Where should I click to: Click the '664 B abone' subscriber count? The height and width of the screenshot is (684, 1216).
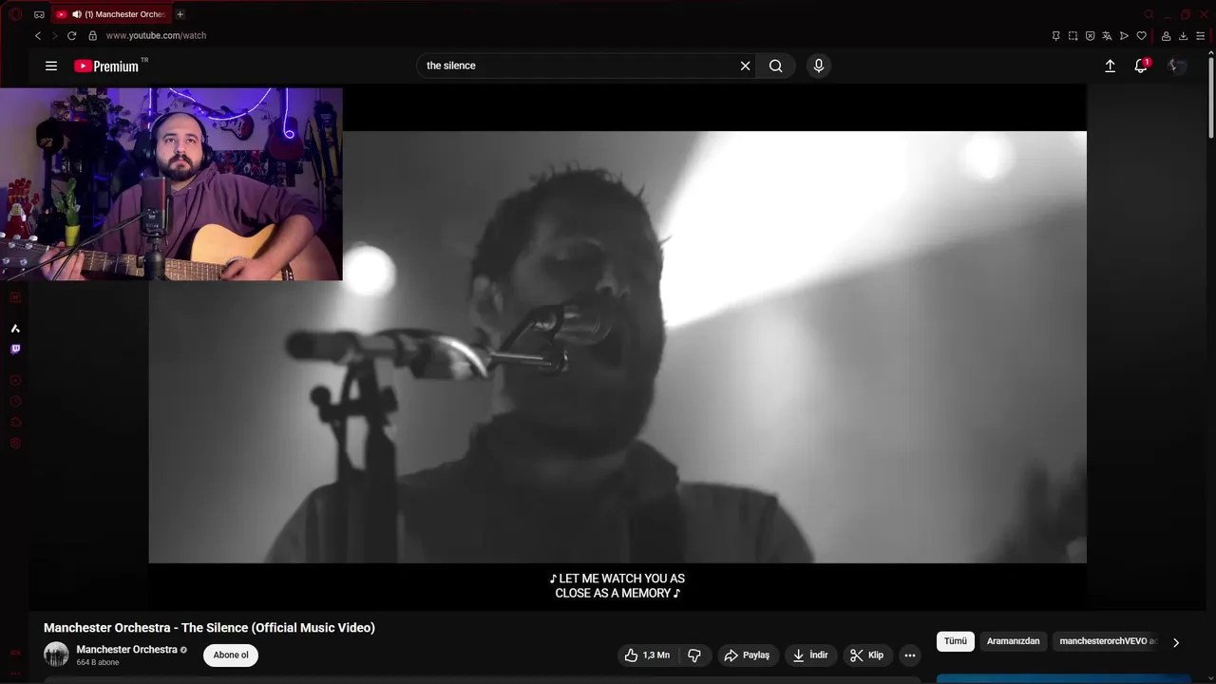98,663
